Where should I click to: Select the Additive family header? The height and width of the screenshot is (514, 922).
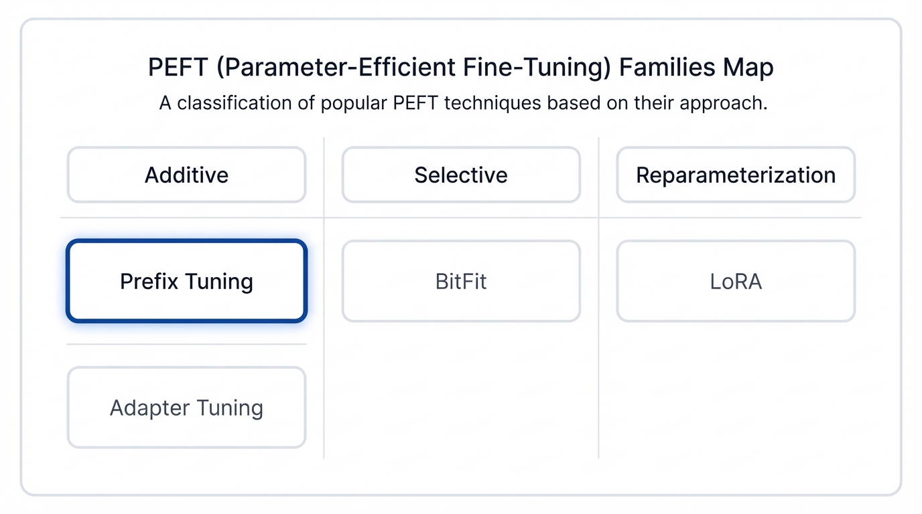coord(186,175)
